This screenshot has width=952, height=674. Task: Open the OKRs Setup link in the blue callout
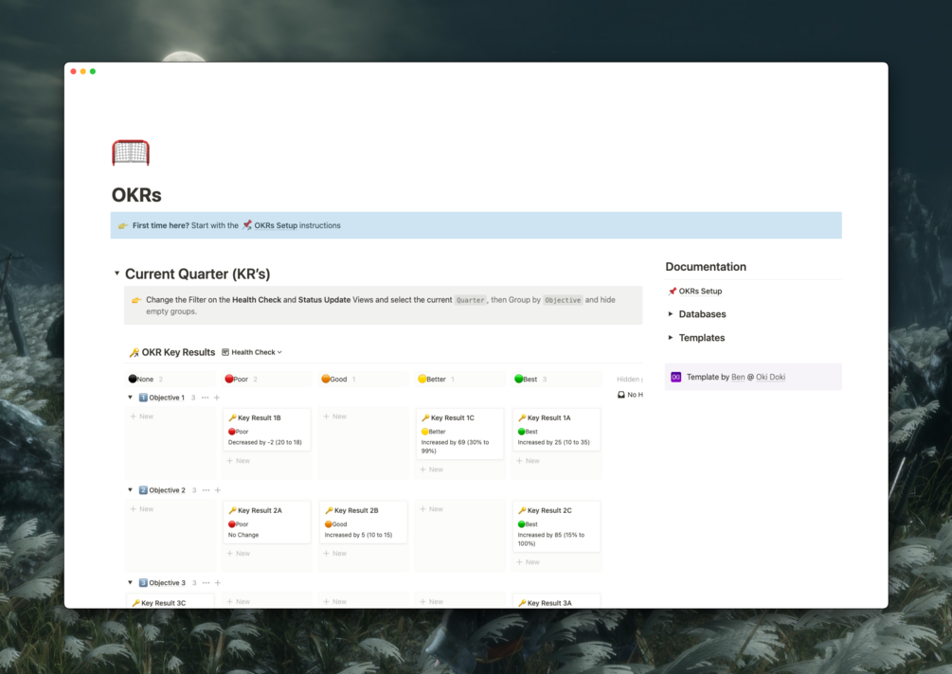pos(276,225)
